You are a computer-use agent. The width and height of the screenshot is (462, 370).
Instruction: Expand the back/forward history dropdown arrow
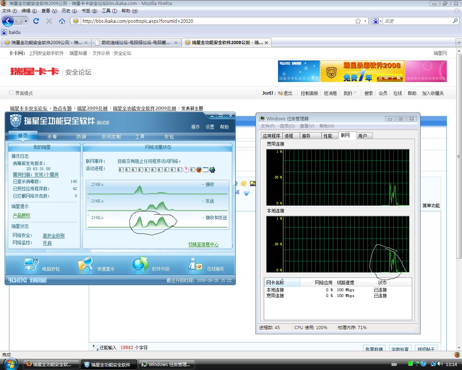[x=26, y=21]
